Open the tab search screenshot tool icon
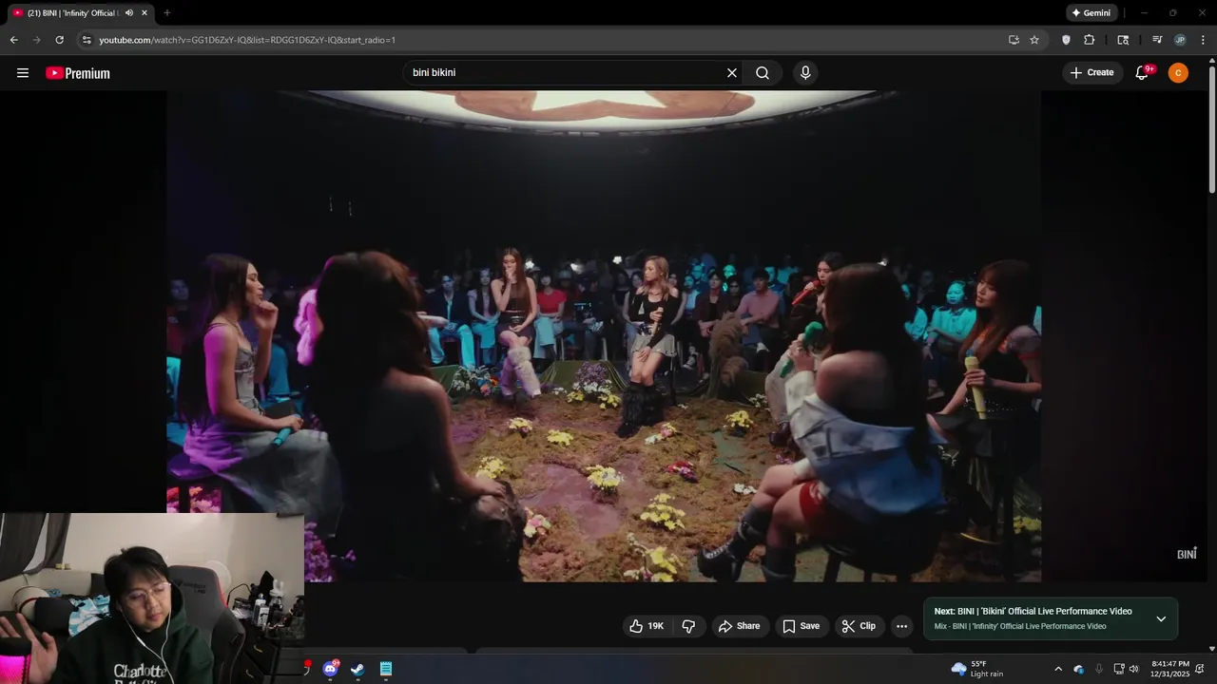 (x=1123, y=40)
